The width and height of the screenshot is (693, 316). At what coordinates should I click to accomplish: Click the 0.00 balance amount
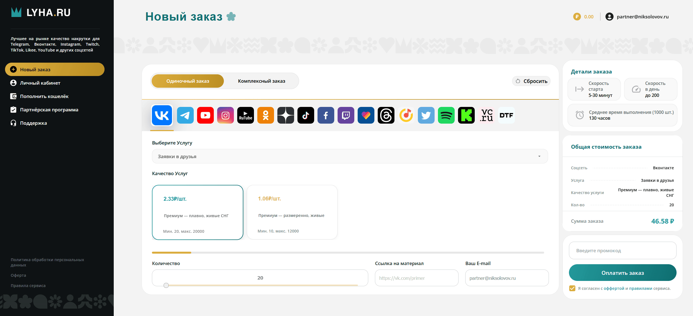pyautogui.click(x=589, y=17)
